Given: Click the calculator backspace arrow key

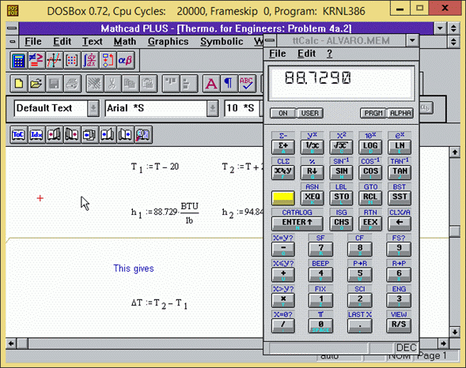Looking at the screenshot, I should (x=400, y=223).
